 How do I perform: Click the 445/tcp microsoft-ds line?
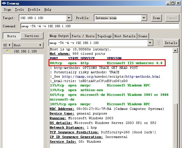[x=109, y=95]
